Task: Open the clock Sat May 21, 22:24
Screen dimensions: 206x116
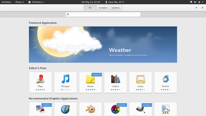Action: (x=91, y=2)
